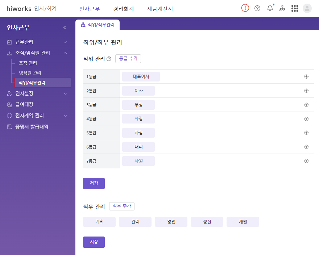Expand the 전자계약 관리 menu

pos(65,116)
